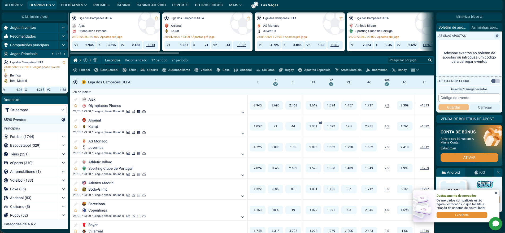Viewport: 505px width, 233px height.
Task: Click the top cards horizontal scrollbar
Action: pos(125,53)
